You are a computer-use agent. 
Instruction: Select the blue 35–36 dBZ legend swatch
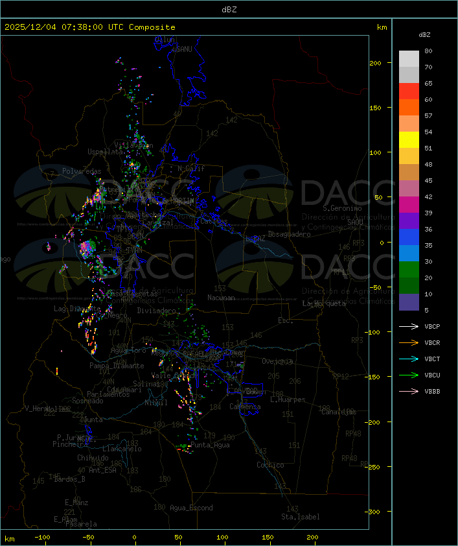click(409, 237)
